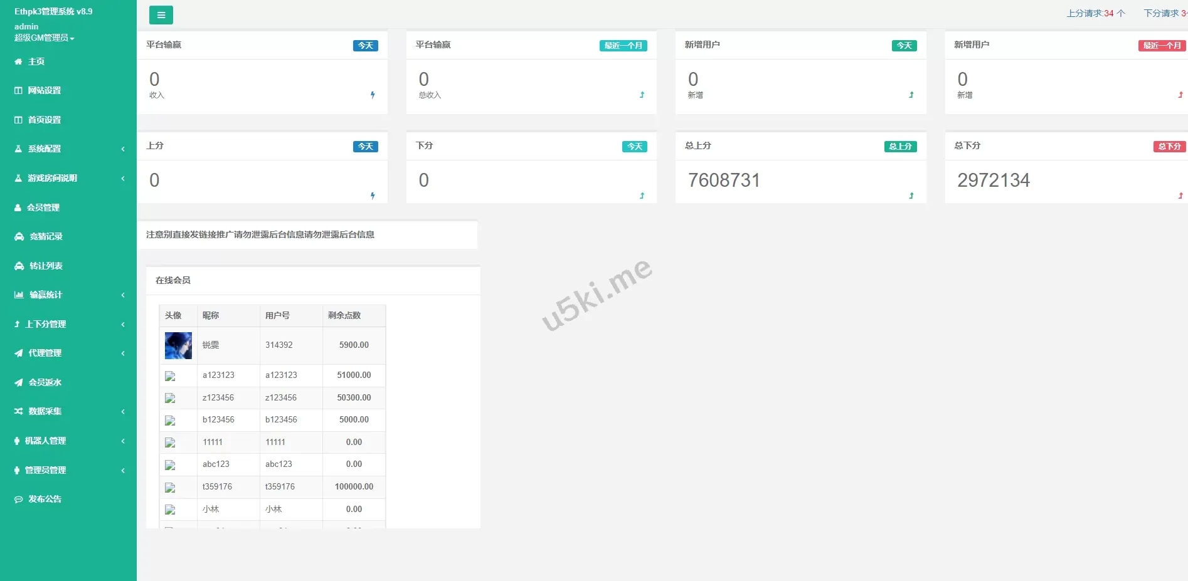Screen dimensions: 1188x581
Task: Expand the 代理管理 sidebar submenu
Action: 68,353
